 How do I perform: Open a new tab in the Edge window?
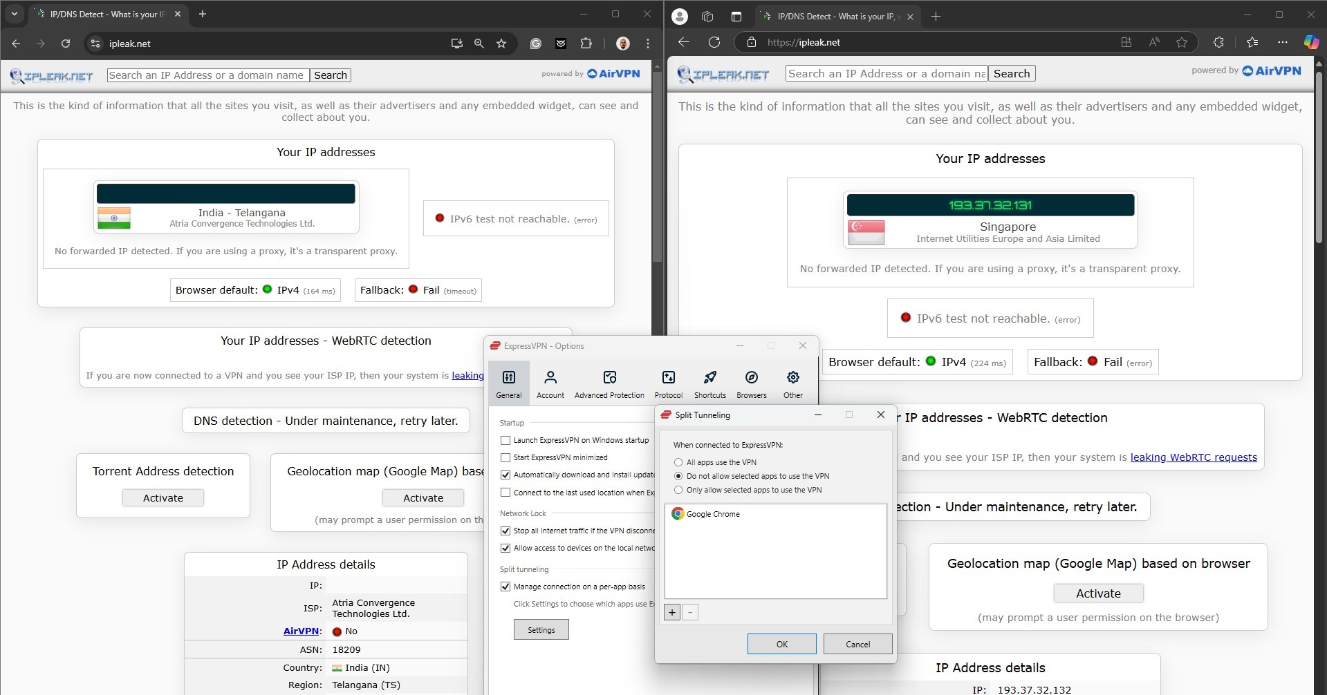coord(936,16)
